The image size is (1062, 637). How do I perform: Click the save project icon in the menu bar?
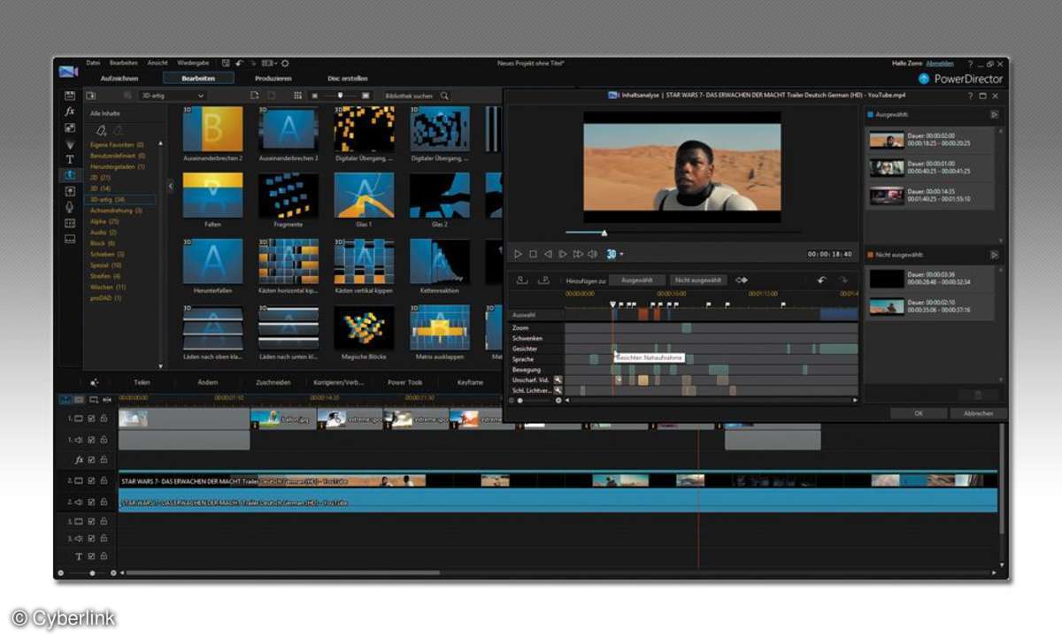[227, 64]
